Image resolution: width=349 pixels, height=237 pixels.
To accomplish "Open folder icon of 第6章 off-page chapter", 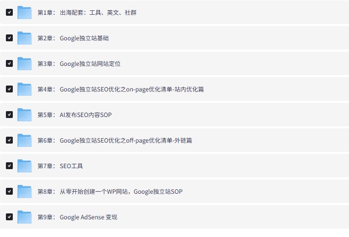I will point(24,140).
